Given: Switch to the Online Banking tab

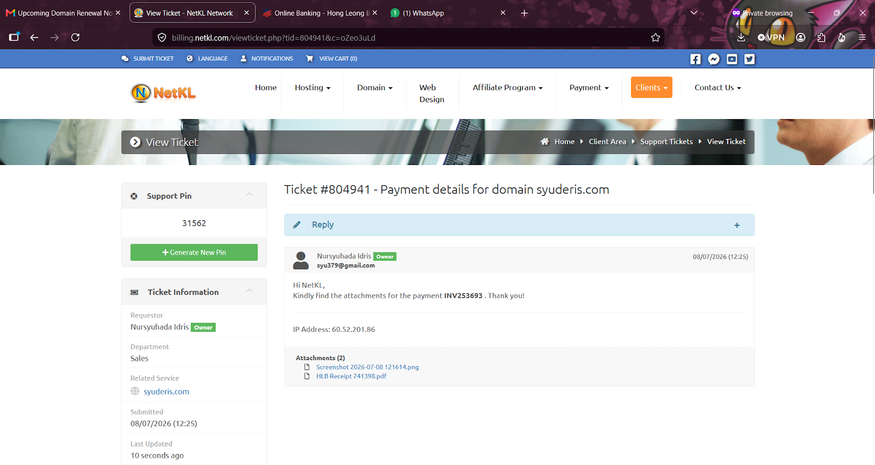Looking at the screenshot, I should tap(319, 13).
